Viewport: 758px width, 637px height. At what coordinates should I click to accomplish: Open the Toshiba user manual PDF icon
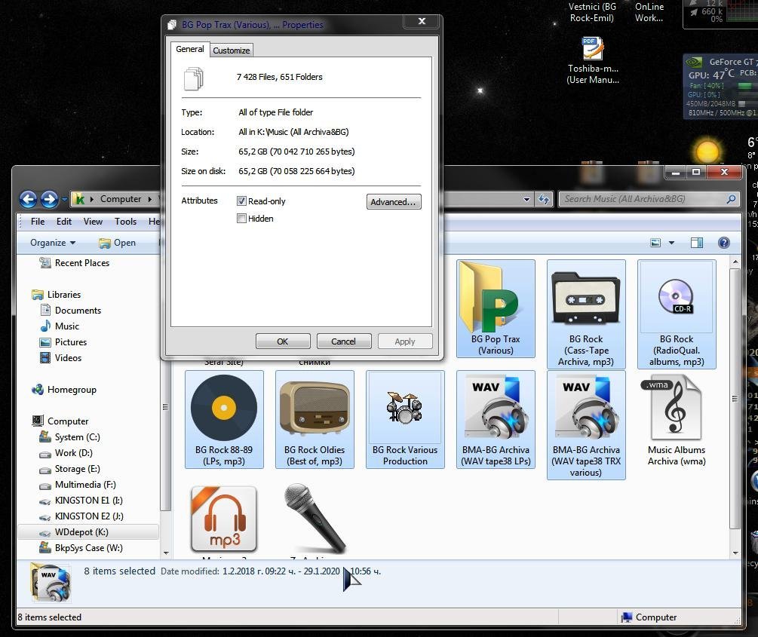click(x=593, y=49)
